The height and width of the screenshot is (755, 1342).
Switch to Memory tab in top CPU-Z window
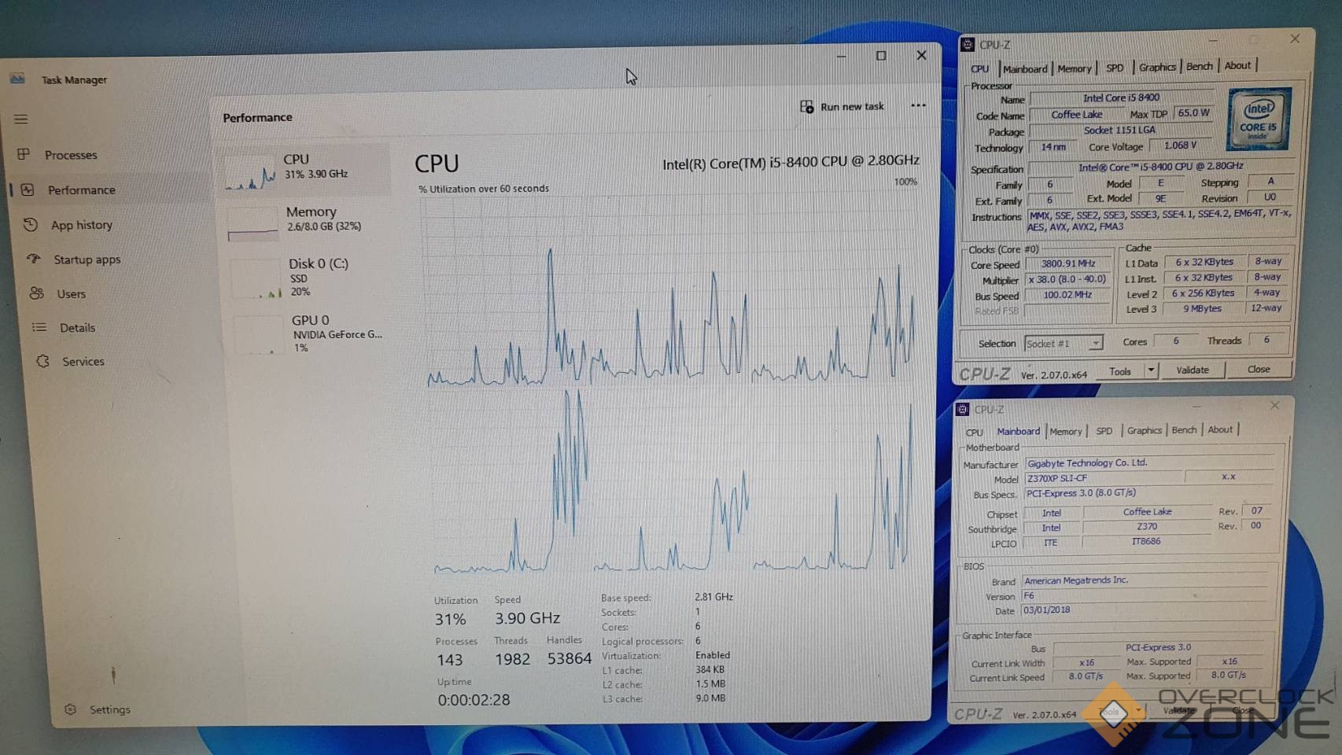point(1074,68)
